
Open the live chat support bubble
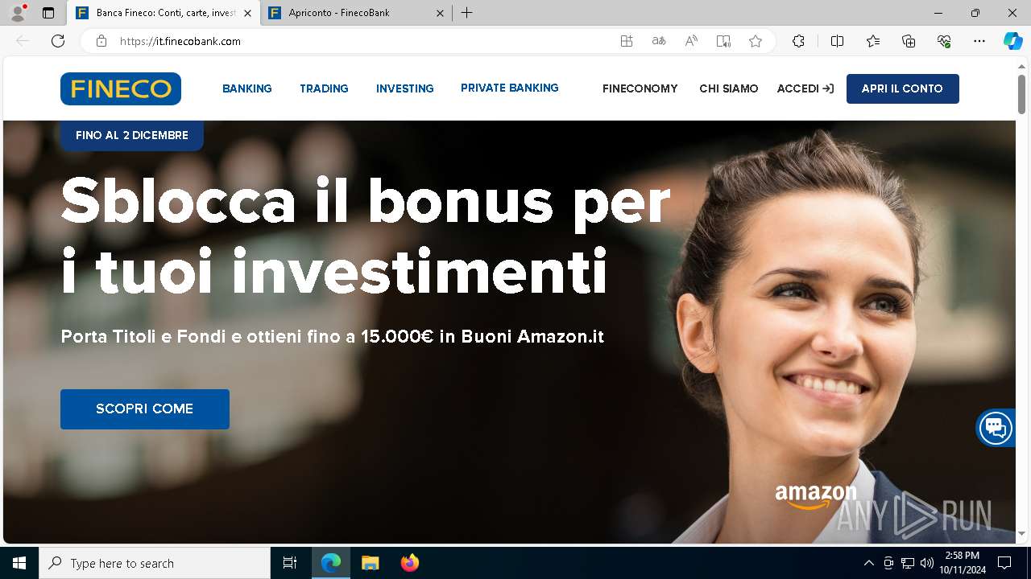(996, 428)
